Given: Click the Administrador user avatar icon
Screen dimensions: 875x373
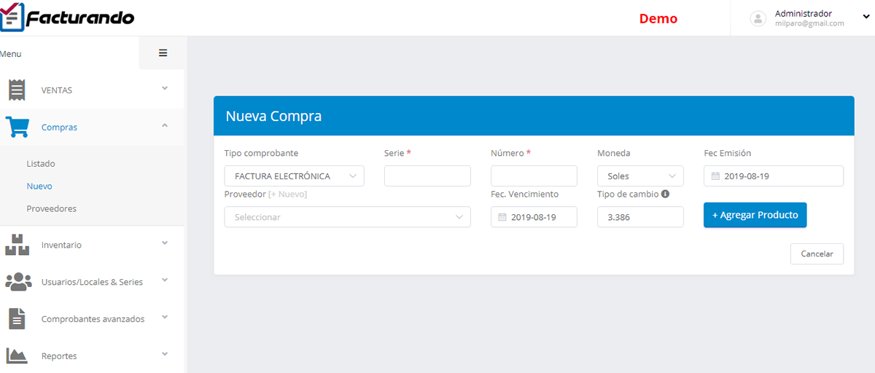Looking at the screenshot, I should coord(758,18).
